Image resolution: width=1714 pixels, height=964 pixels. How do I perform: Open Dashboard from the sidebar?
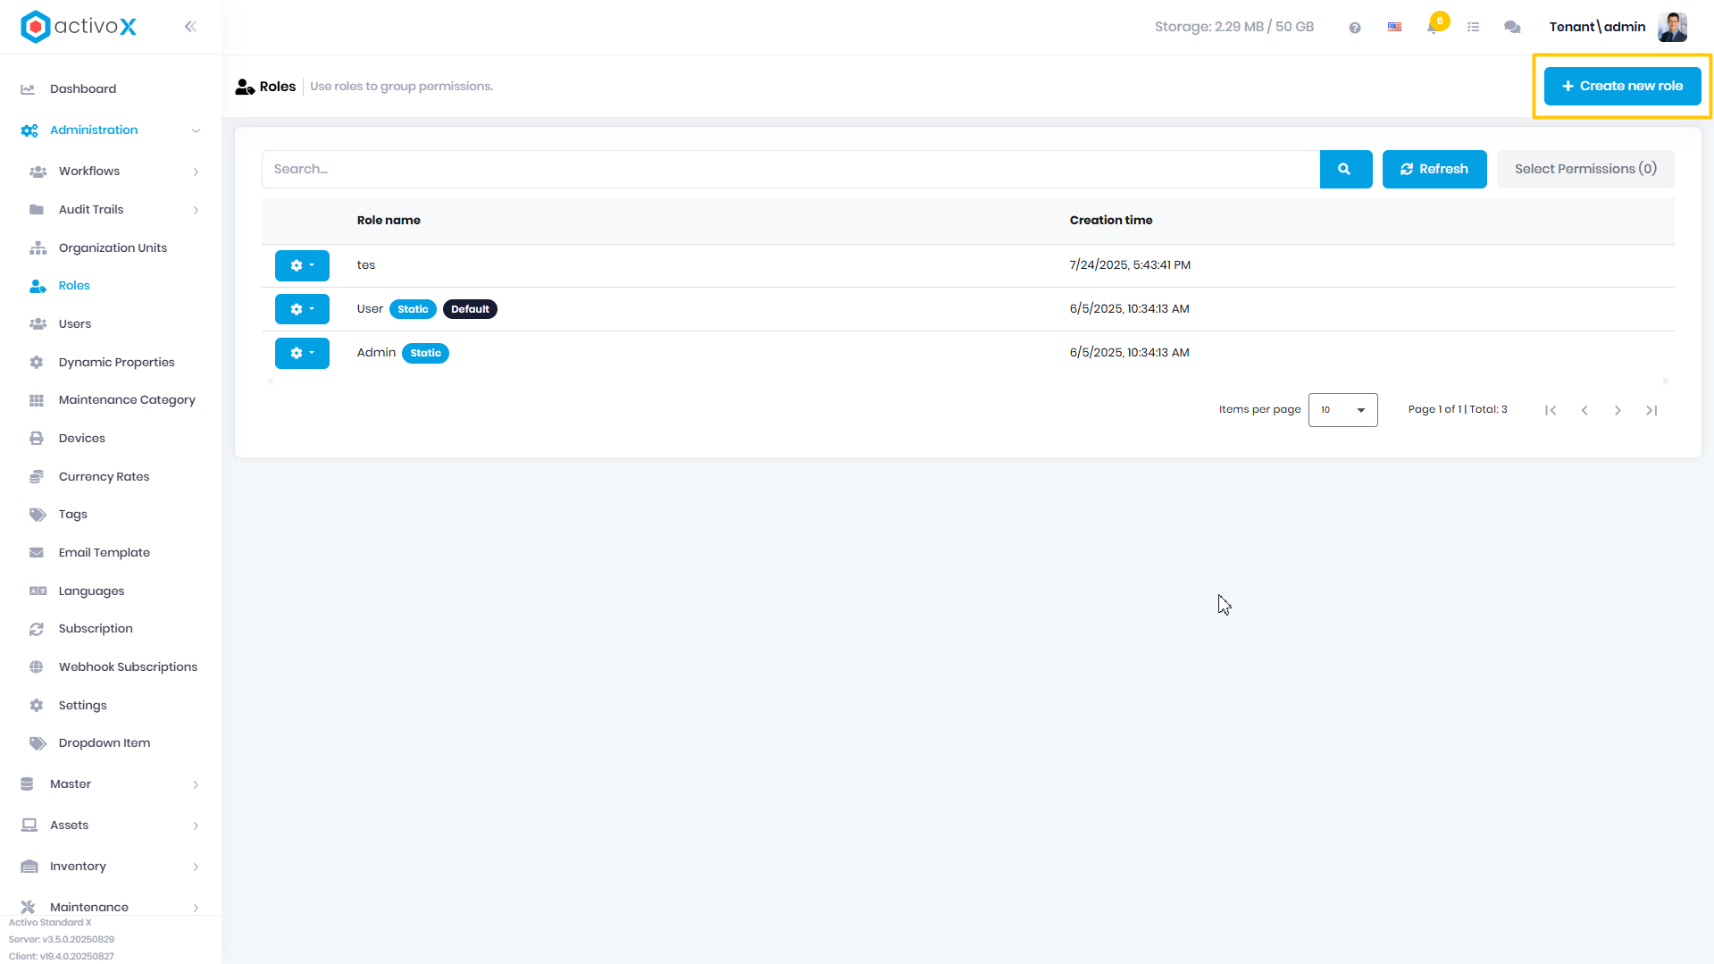pyautogui.click(x=83, y=89)
